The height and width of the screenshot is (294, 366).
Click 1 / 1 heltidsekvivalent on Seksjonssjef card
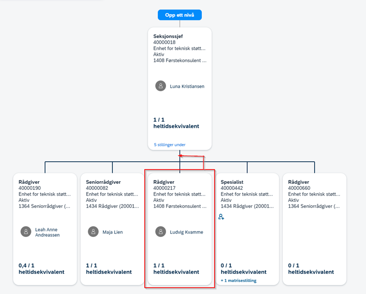[x=176, y=123]
